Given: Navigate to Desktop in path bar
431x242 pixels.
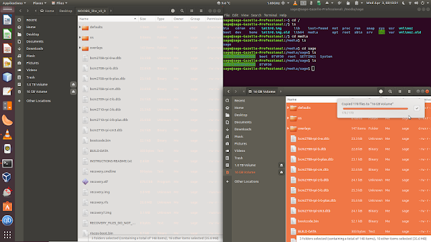Looking at the screenshot, I should pyautogui.click(x=66, y=11).
